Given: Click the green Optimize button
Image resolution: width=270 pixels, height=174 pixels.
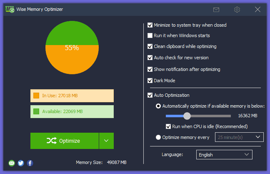Looking at the screenshot, I should (65, 141).
